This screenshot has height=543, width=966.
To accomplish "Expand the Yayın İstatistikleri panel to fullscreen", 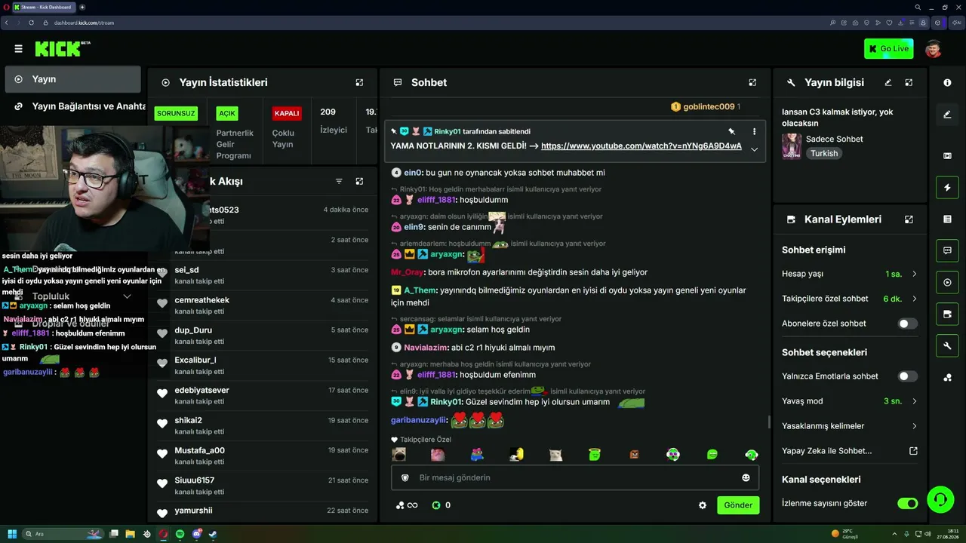I will coord(359,82).
